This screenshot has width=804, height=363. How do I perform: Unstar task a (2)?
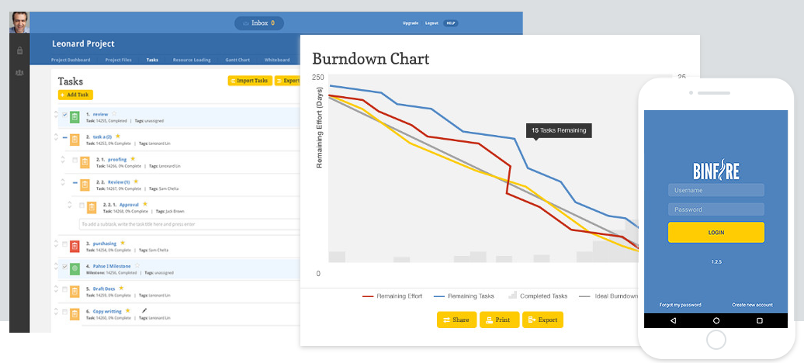[x=117, y=137]
